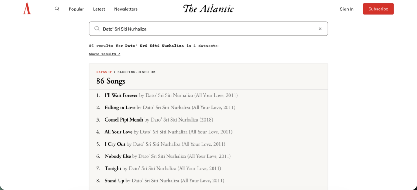Open the Popular section

[76, 9]
